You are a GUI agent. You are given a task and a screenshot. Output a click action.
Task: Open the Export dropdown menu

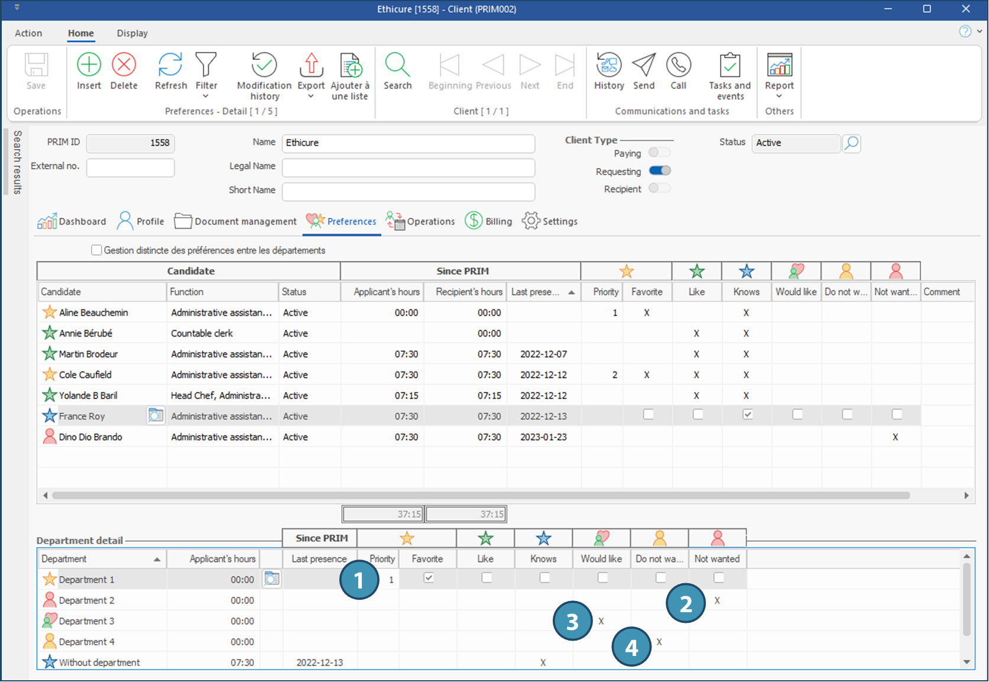[x=311, y=96]
